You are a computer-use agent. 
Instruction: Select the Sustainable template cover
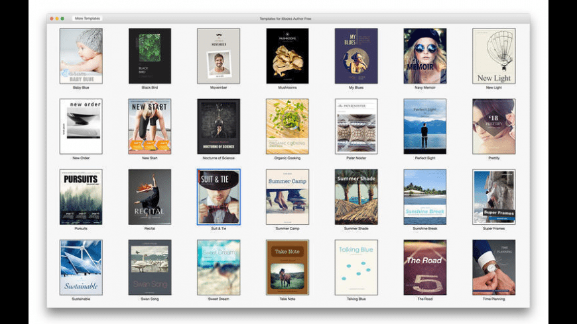coord(81,267)
